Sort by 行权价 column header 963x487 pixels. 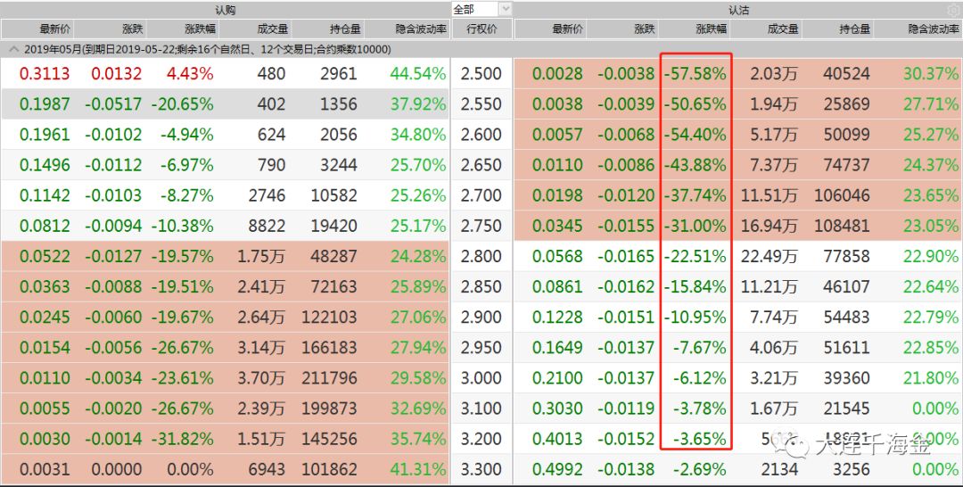481,29
